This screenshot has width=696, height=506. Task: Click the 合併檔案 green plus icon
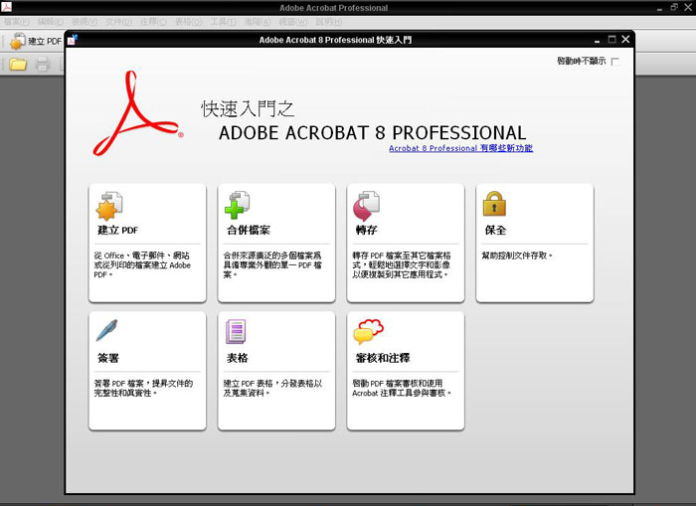[x=238, y=205]
